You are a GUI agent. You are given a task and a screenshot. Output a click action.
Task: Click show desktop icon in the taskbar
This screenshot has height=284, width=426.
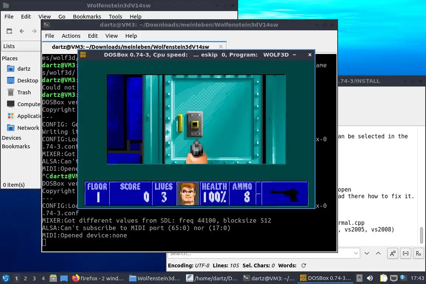click(x=64, y=278)
